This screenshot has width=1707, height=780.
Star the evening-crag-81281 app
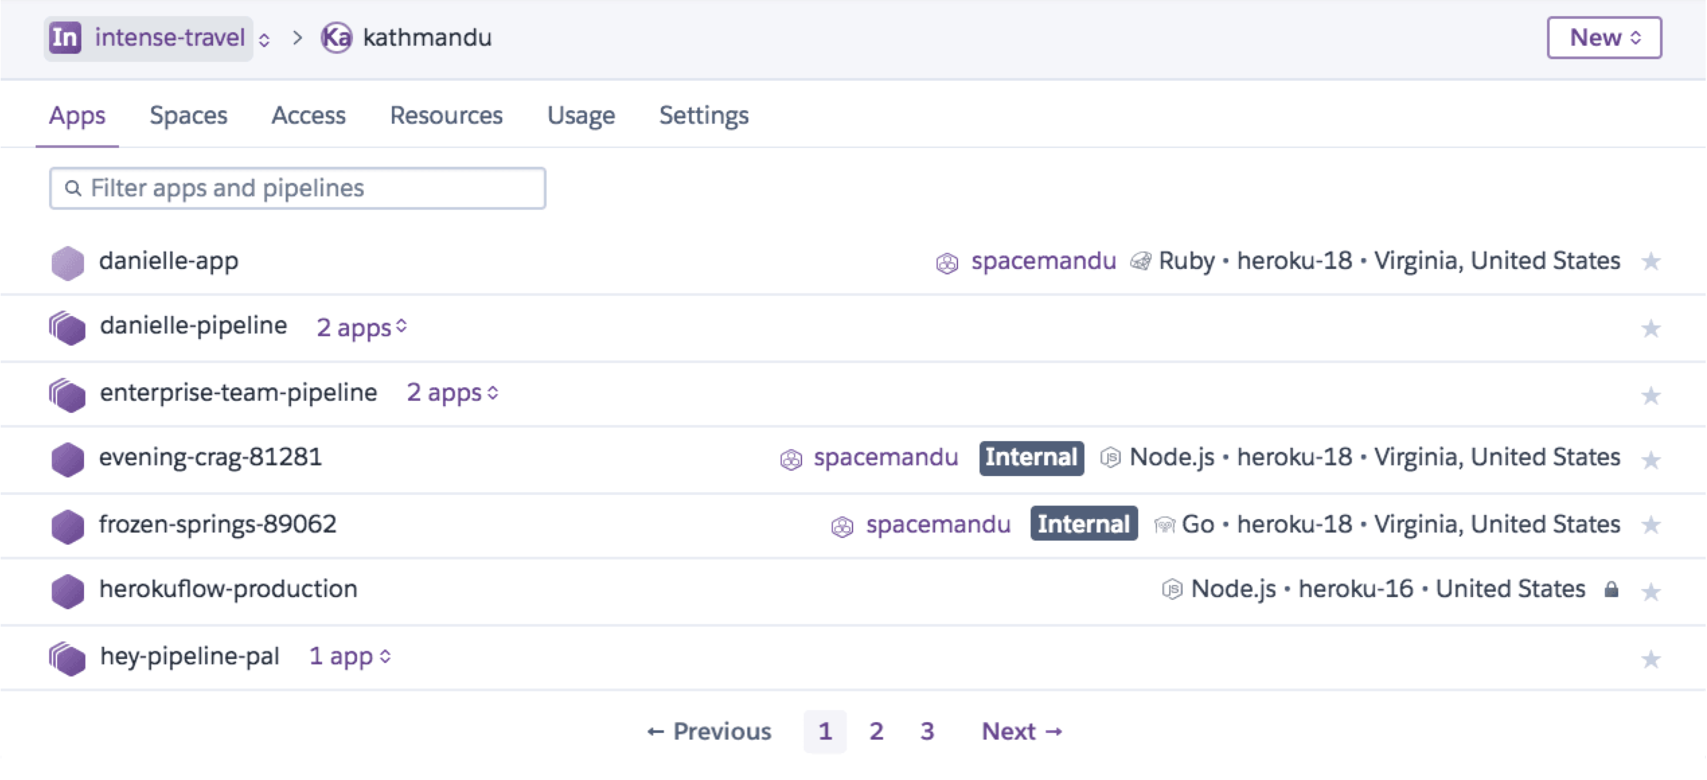point(1651,461)
